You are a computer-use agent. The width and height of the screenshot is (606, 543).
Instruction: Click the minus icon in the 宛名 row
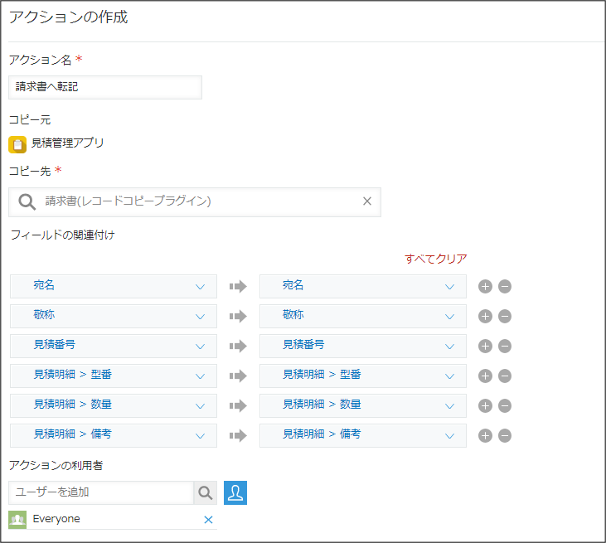tap(504, 287)
